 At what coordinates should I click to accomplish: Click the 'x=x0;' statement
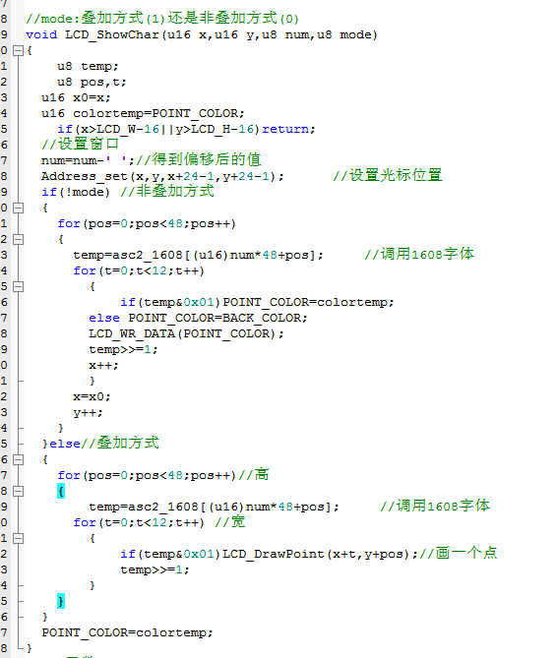92,396
